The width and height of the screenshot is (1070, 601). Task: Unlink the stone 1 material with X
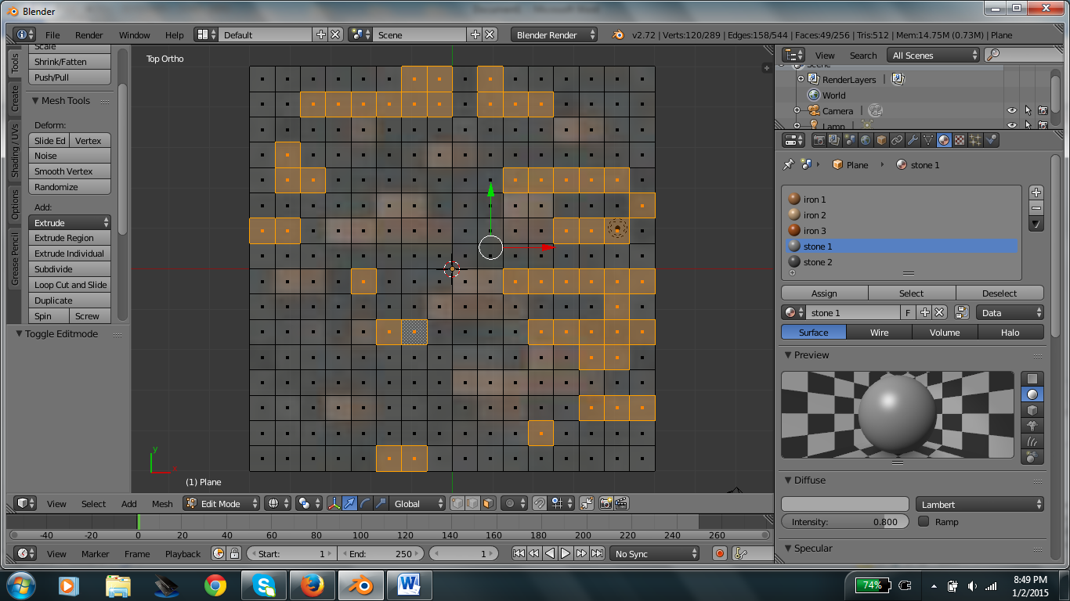pyautogui.click(x=940, y=312)
